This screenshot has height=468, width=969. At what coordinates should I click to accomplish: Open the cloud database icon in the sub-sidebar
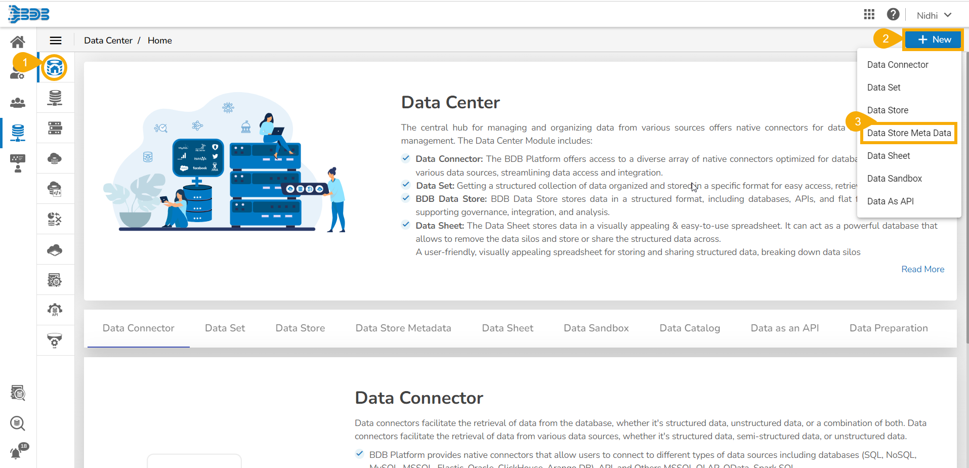pos(55,158)
